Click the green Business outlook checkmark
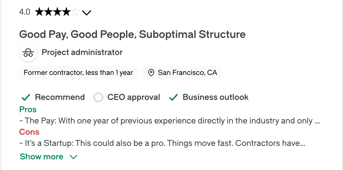Screen dimensions: 343x170 pyautogui.click(x=173, y=97)
